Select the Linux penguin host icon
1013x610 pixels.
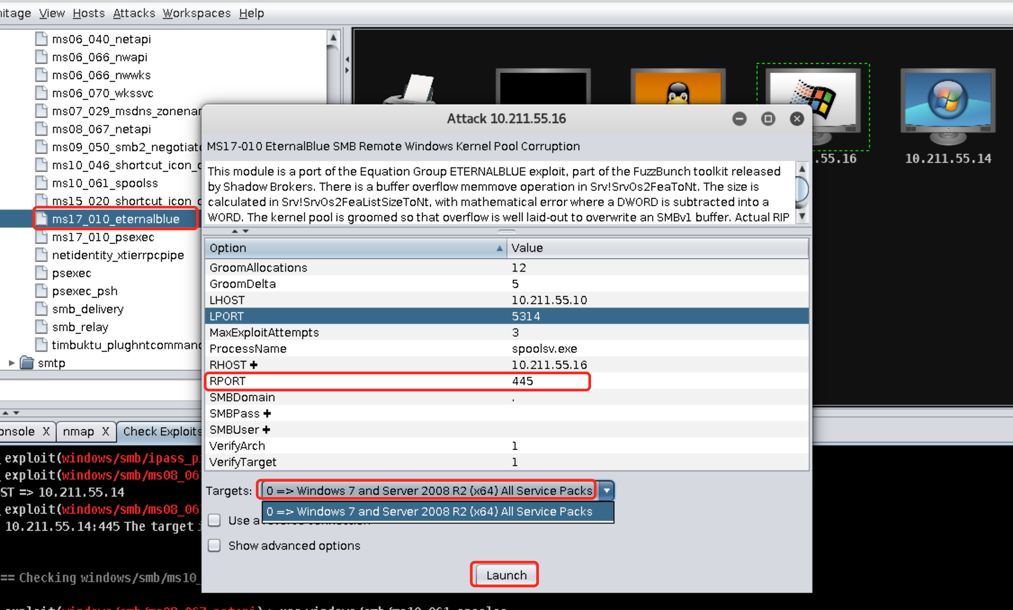[x=678, y=87]
